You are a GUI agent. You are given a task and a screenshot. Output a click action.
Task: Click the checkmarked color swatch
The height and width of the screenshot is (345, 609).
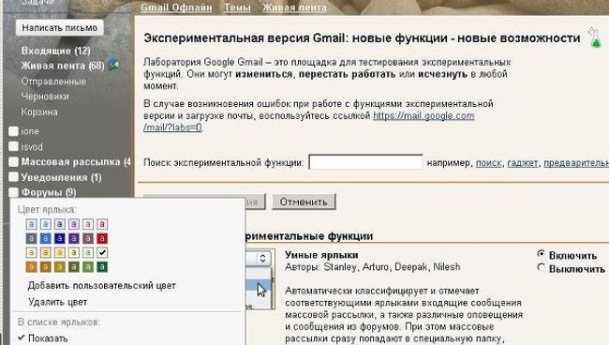click(102, 252)
